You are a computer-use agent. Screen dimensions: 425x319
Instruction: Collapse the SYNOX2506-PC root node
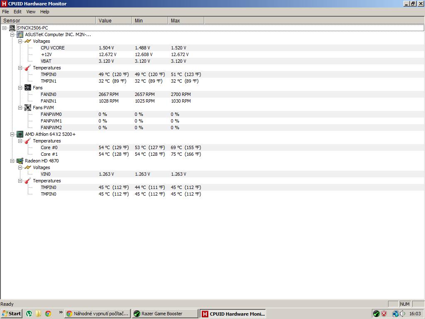(4, 28)
